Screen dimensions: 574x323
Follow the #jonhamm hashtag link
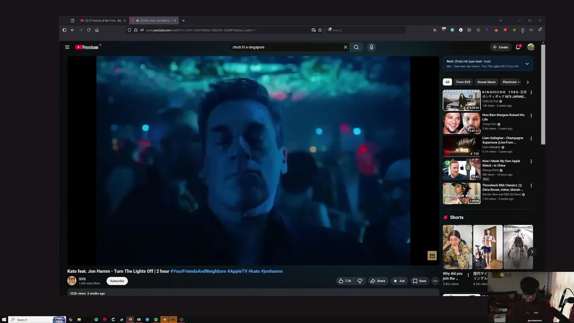pyautogui.click(x=272, y=271)
